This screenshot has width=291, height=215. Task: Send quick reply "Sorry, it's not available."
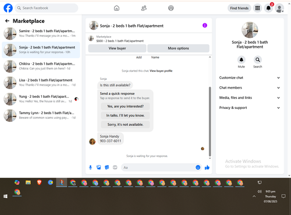tap(125, 125)
